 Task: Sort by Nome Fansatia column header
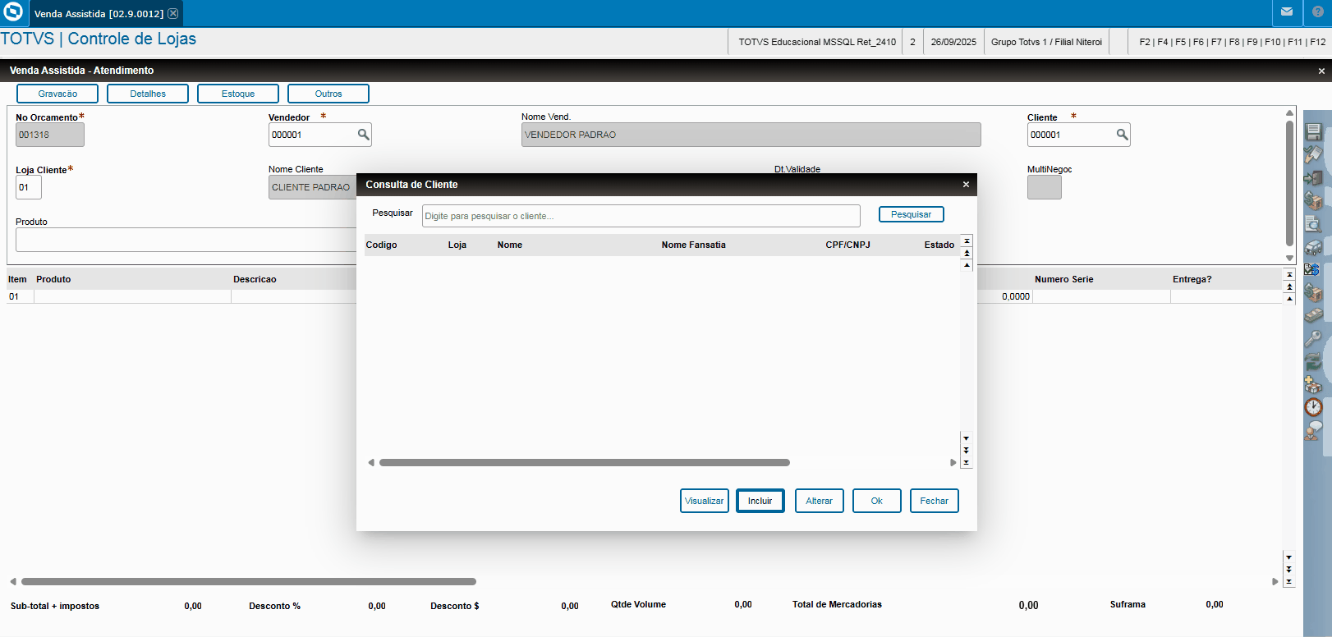[x=694, y=245]
